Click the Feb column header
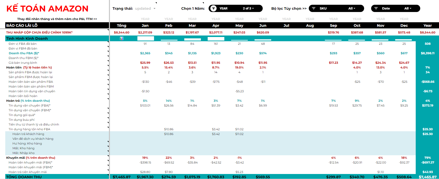The image size is (439, 179). pos(169,25)
